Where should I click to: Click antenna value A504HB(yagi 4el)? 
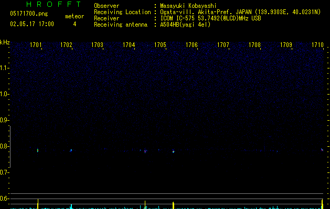tap(185, 25)
